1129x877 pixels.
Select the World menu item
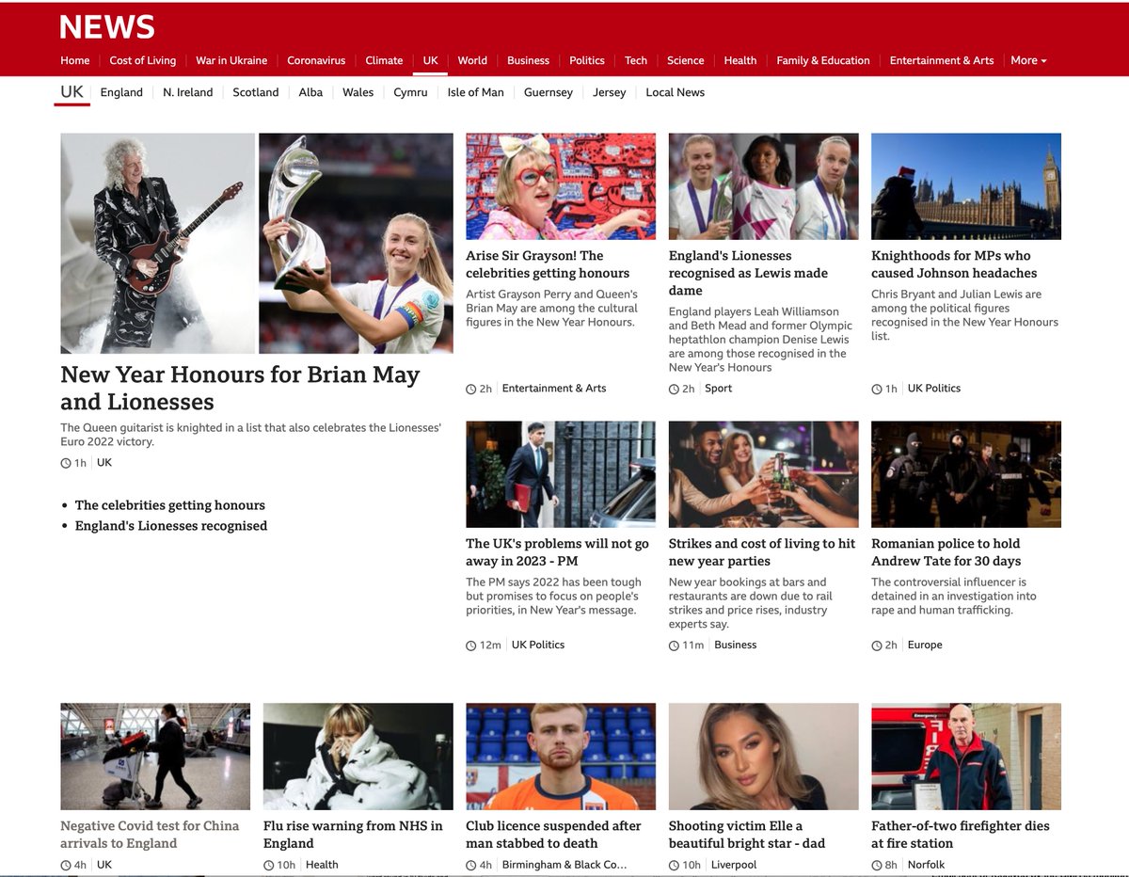click(x=472, y=60)
